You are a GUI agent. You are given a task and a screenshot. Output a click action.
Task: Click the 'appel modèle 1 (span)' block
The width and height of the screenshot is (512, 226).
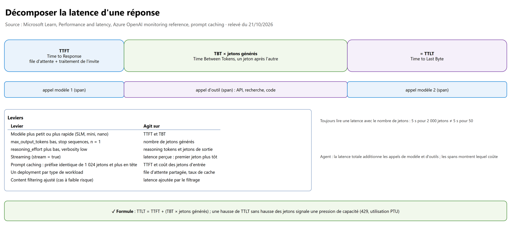coord(64,90)
